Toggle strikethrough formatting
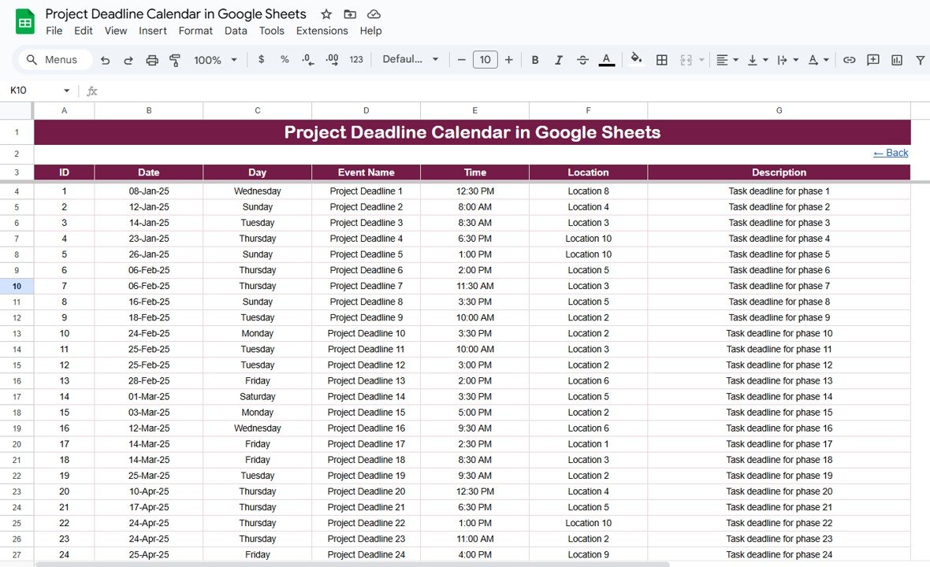 point(582,60)
